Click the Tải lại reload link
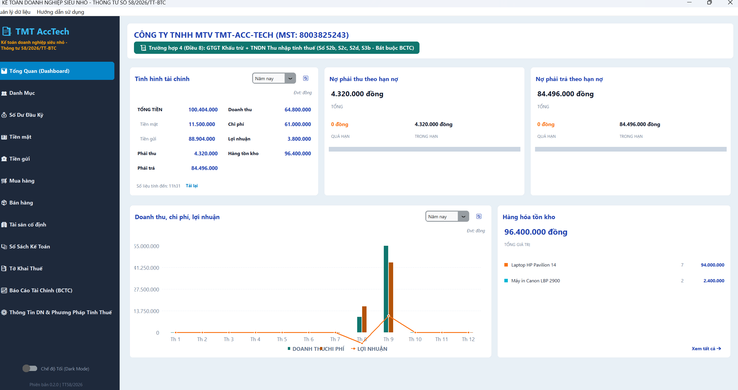This screenshot has height=390, width=738. pos(192,186)
